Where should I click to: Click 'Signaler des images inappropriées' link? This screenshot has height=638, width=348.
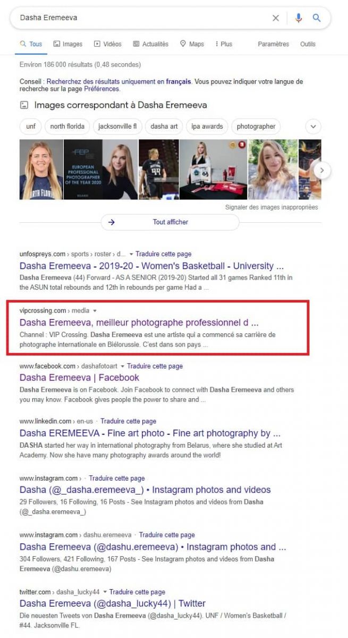pos(271,207)
